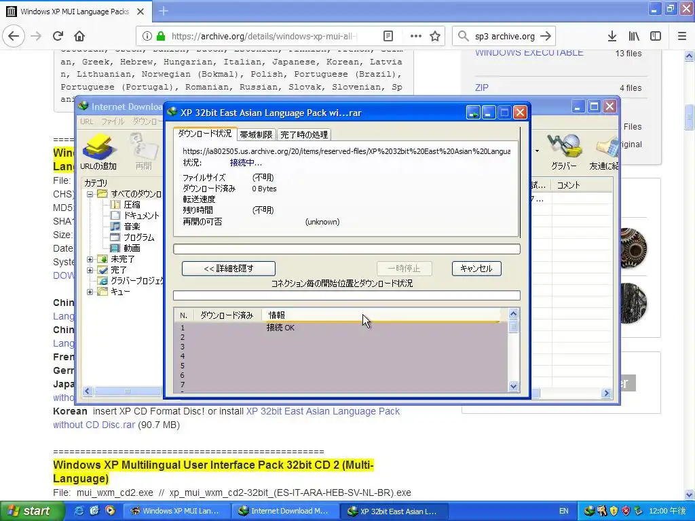Click 情報 column header
This screenshot has height=521, width=695.
(381, 315)
